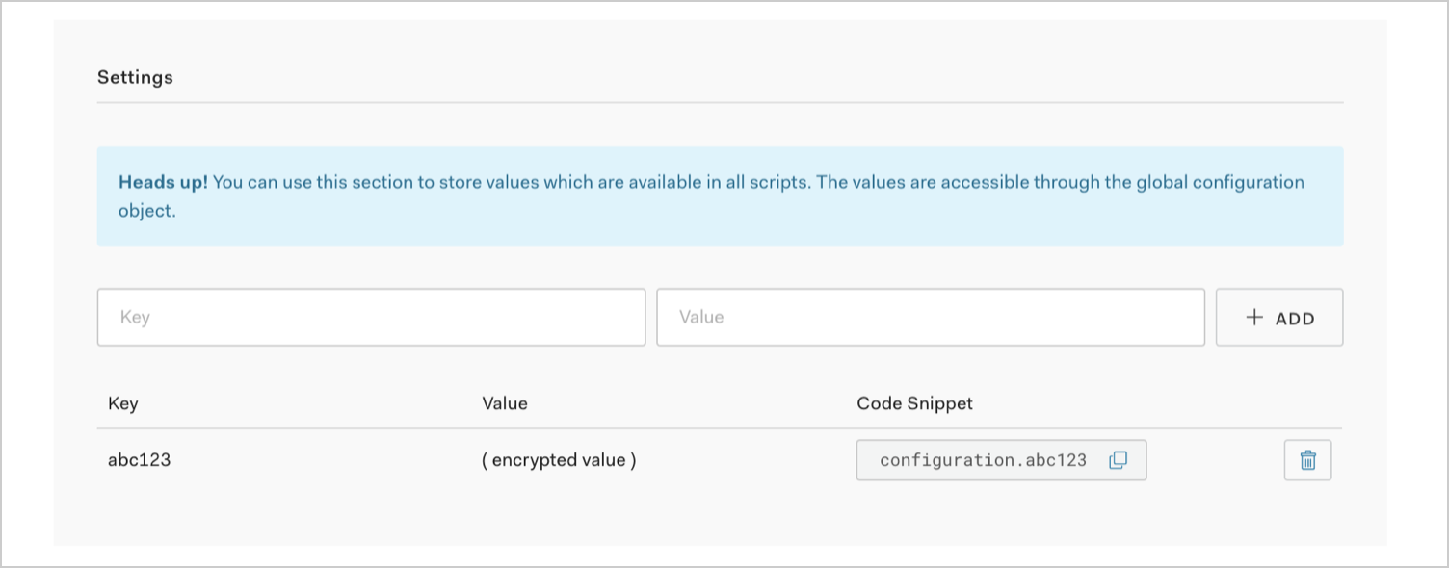Click the Add button
Screen dimensions: 1449x568
[1279, 318]
